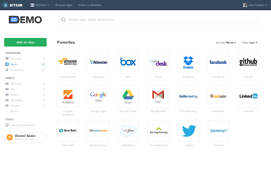Click the Add an App button

point(25,42)
